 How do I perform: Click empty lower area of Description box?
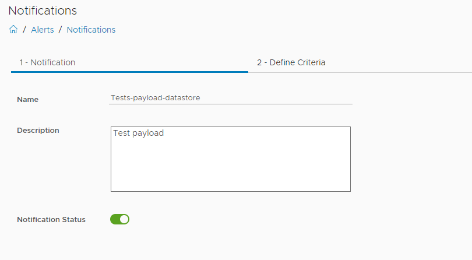[231, 175]
